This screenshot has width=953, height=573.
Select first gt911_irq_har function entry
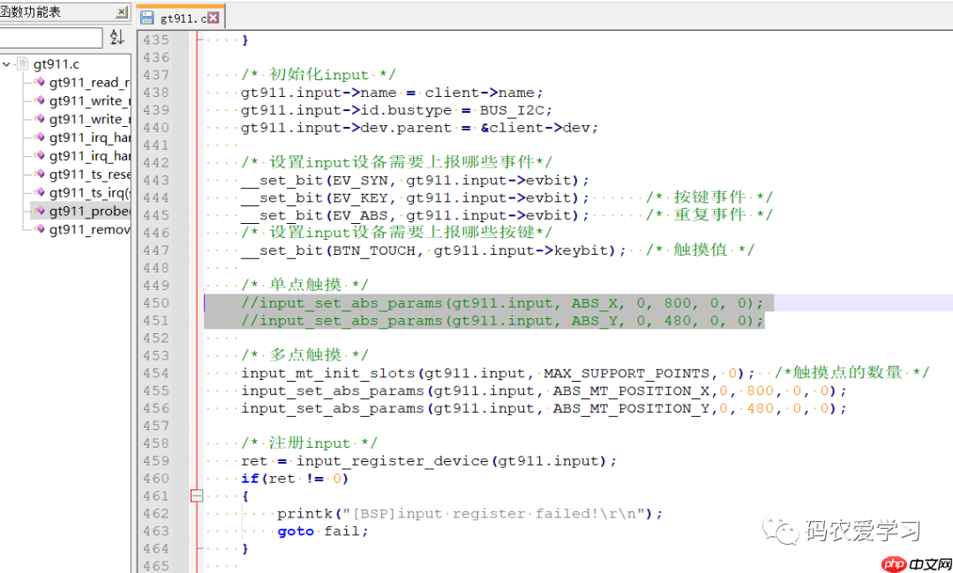click(89, 138)
